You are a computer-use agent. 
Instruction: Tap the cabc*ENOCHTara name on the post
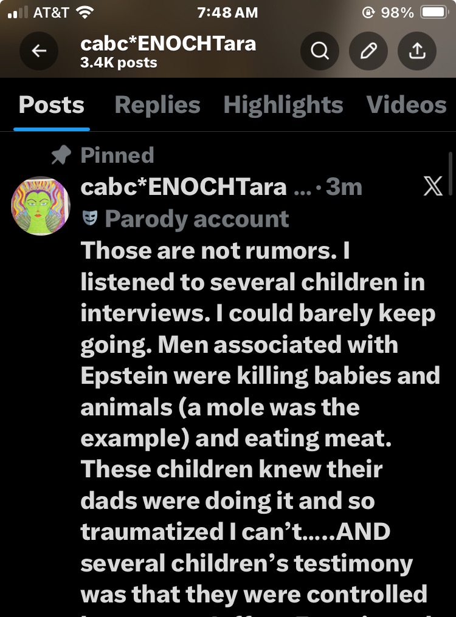183,187
